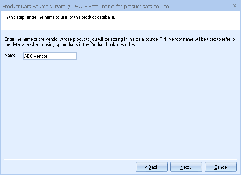Click the "In this step" header instruction
The image size is (241, 175).
click(59, 17)
